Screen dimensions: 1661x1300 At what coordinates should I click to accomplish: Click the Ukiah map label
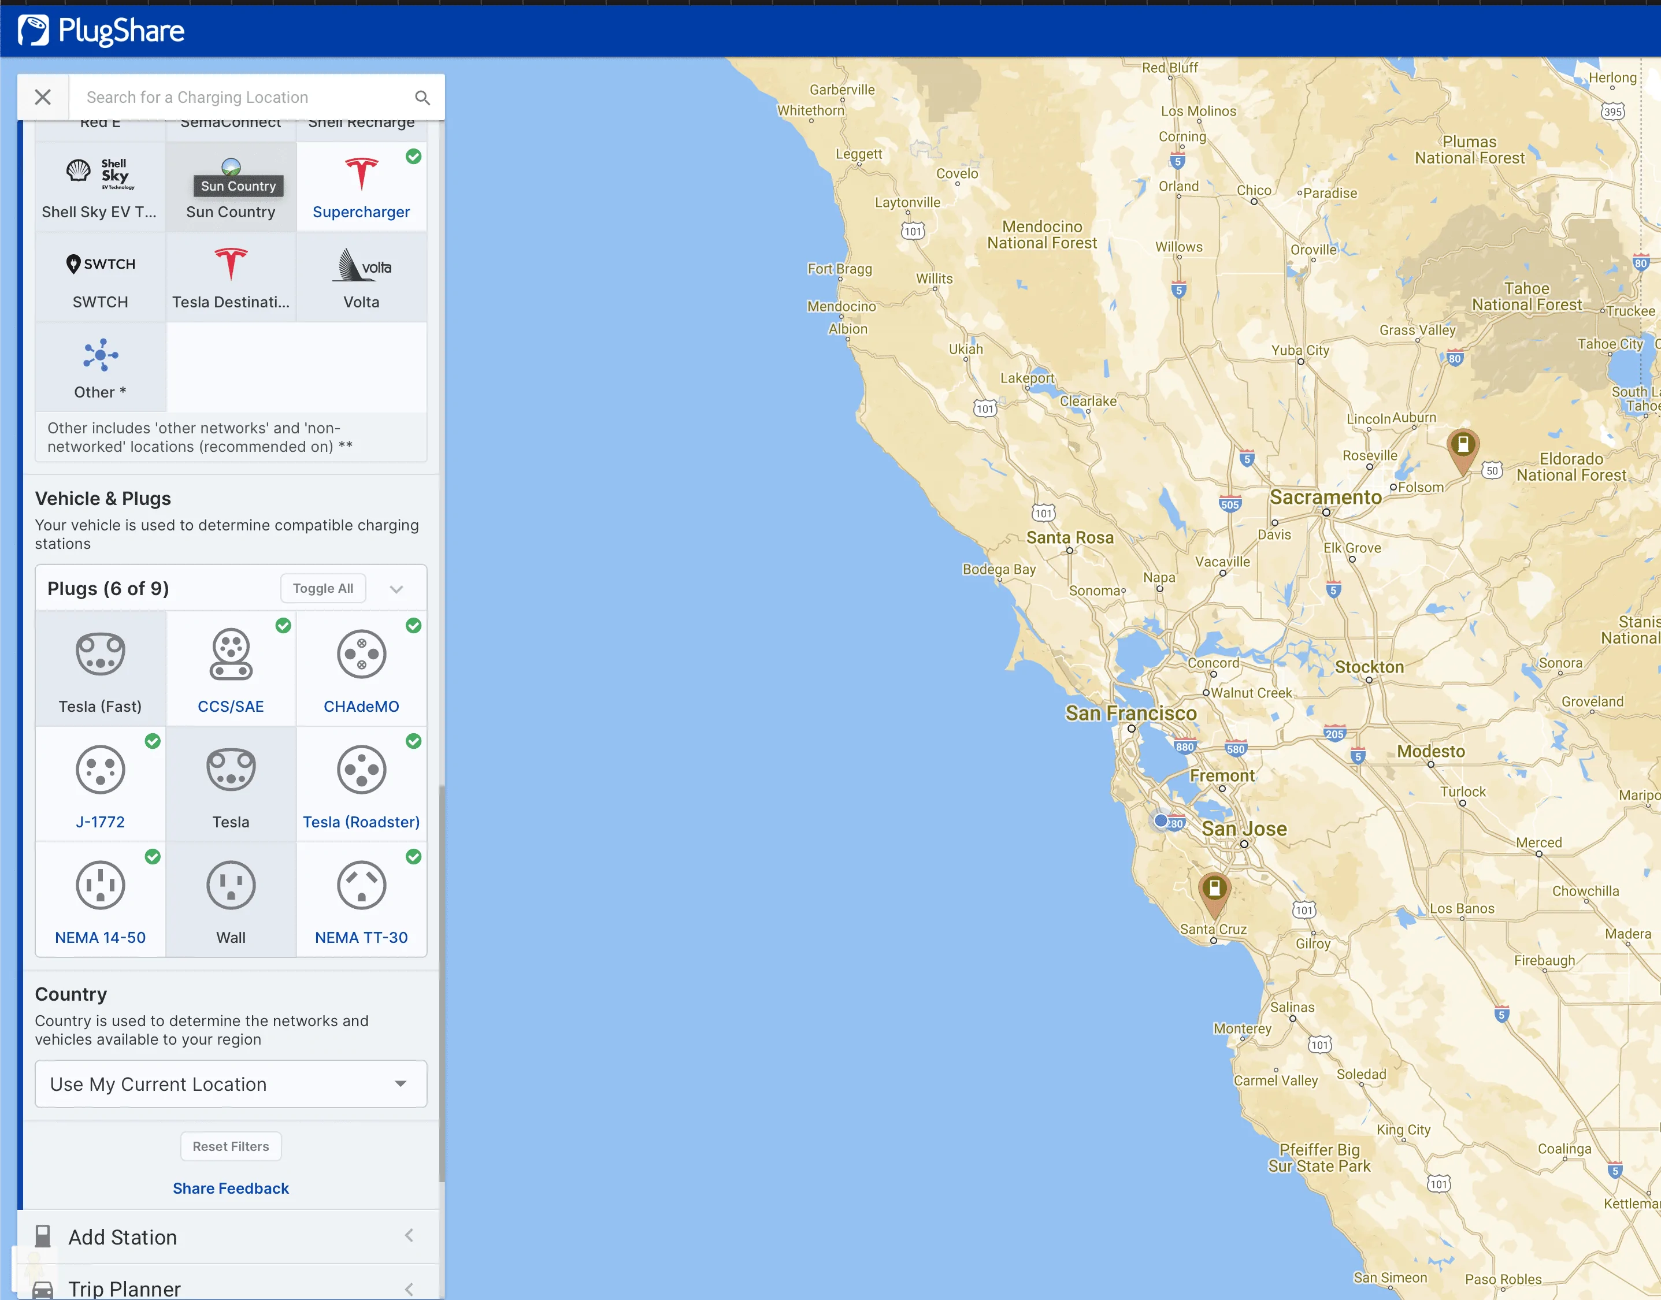tap(965, 348)
